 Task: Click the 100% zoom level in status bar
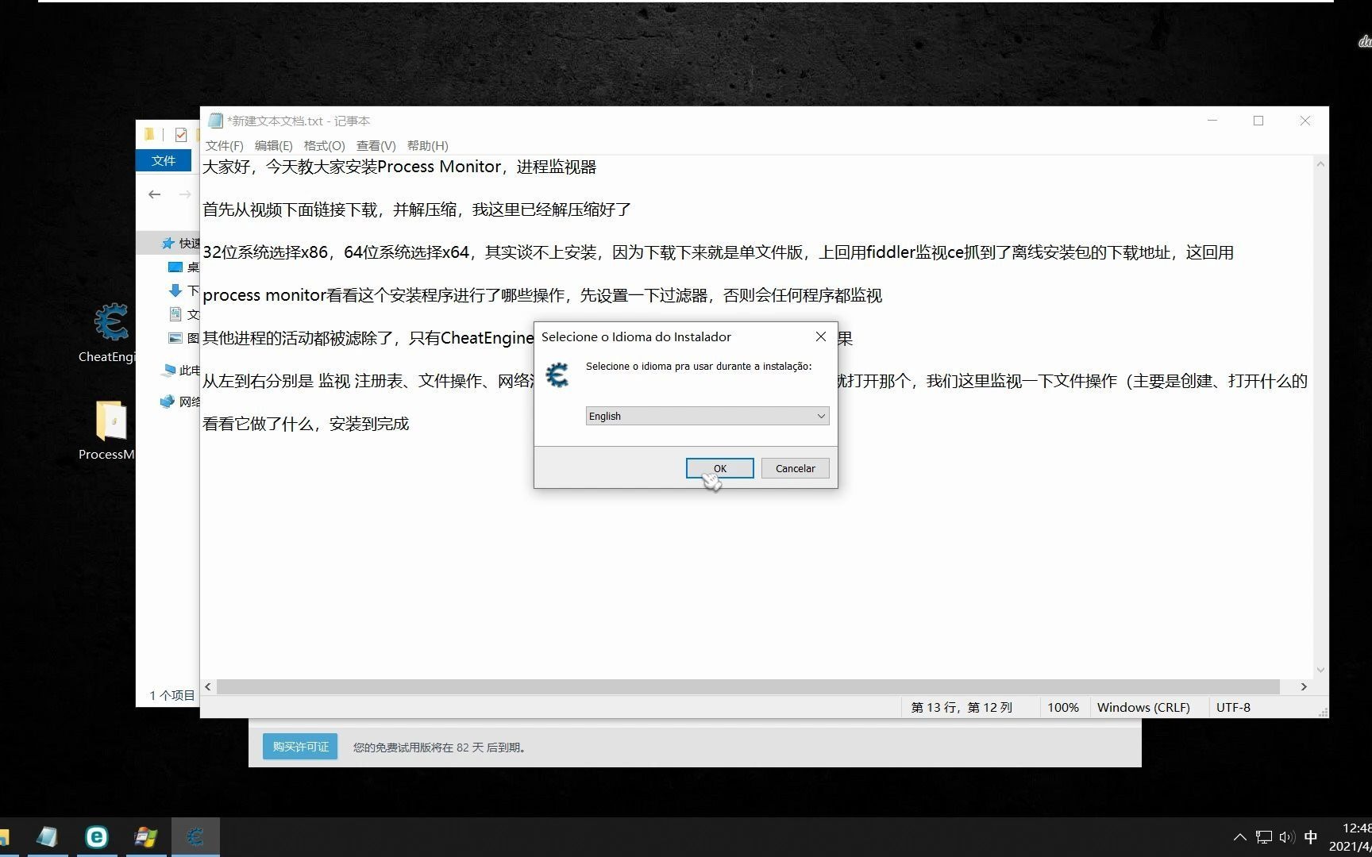[1062, 707]
